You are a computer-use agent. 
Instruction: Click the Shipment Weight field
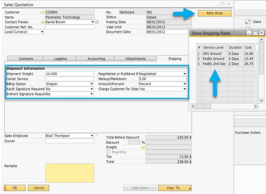pyautogui.click(x=69, y=74)
